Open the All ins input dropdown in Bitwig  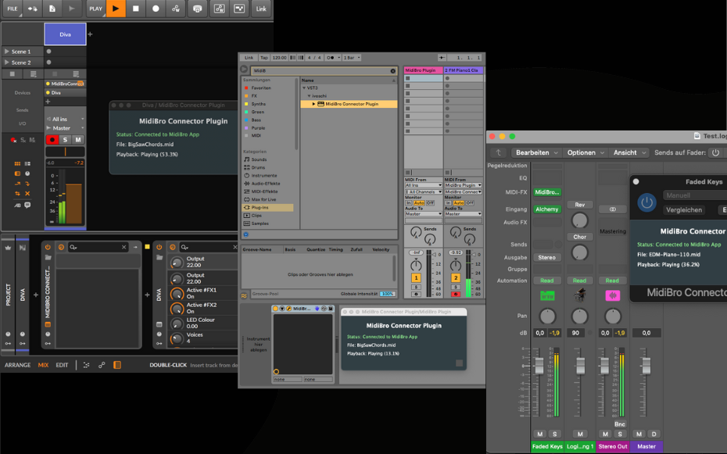point(65,119)
